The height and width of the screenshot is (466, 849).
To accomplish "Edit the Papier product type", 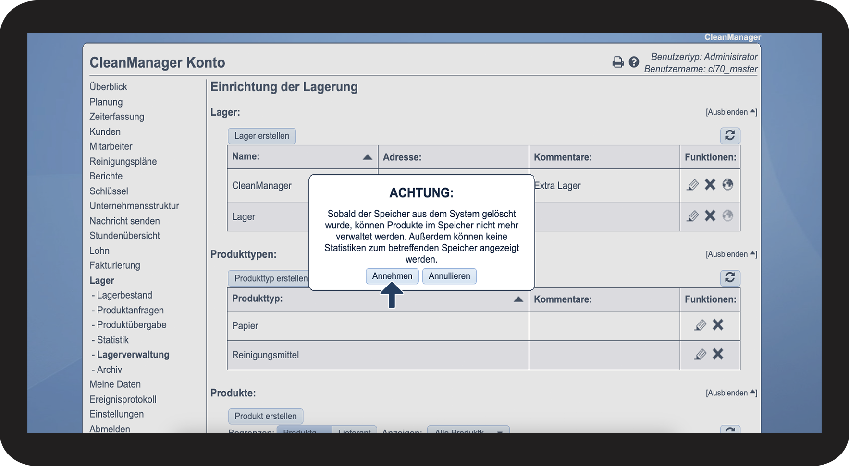I will (701, 325).
